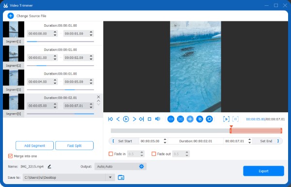
Task: Step back one frame
Action: tap(118, 119)
